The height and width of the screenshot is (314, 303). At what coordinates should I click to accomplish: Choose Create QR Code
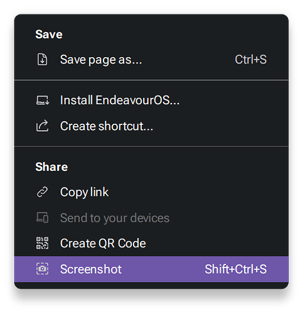coord(151,243)
